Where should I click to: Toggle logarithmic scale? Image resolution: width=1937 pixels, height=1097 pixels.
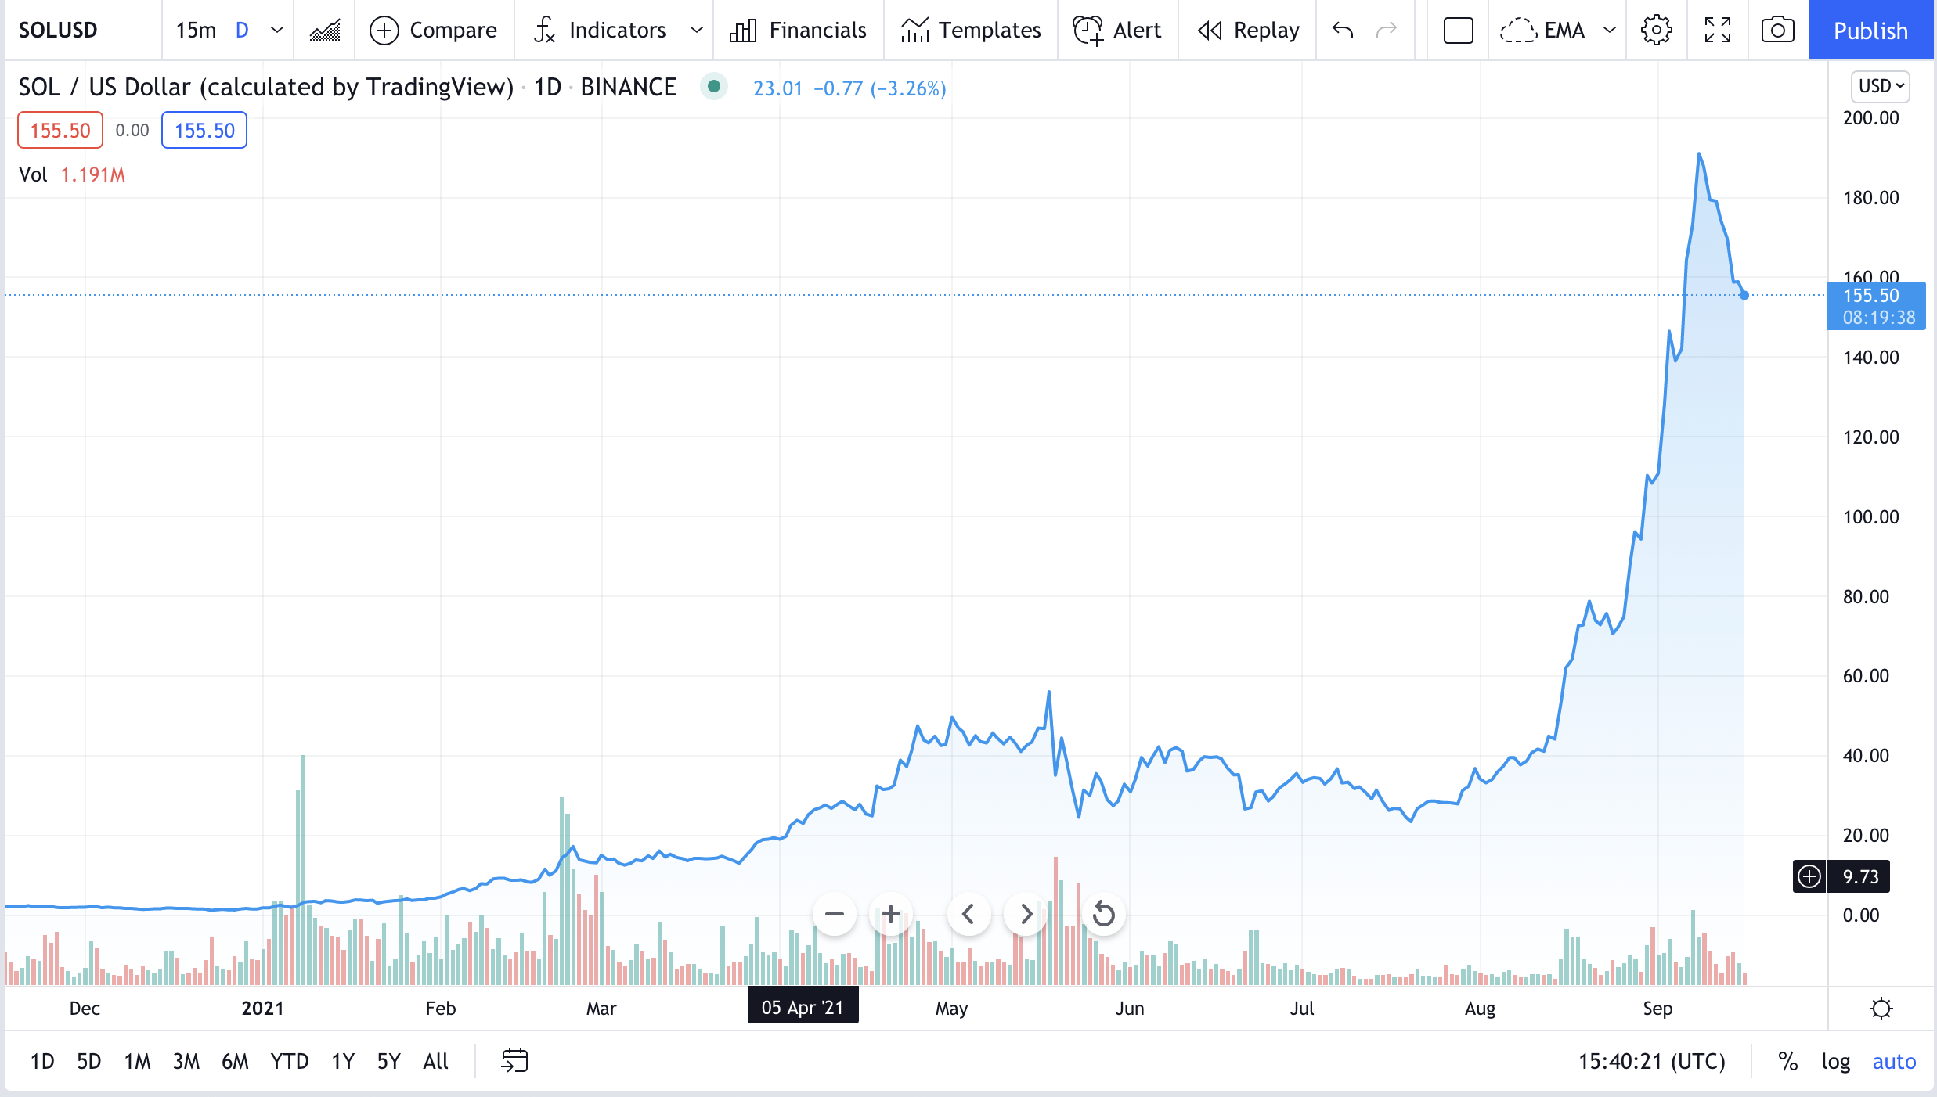pos(1835,1062)
